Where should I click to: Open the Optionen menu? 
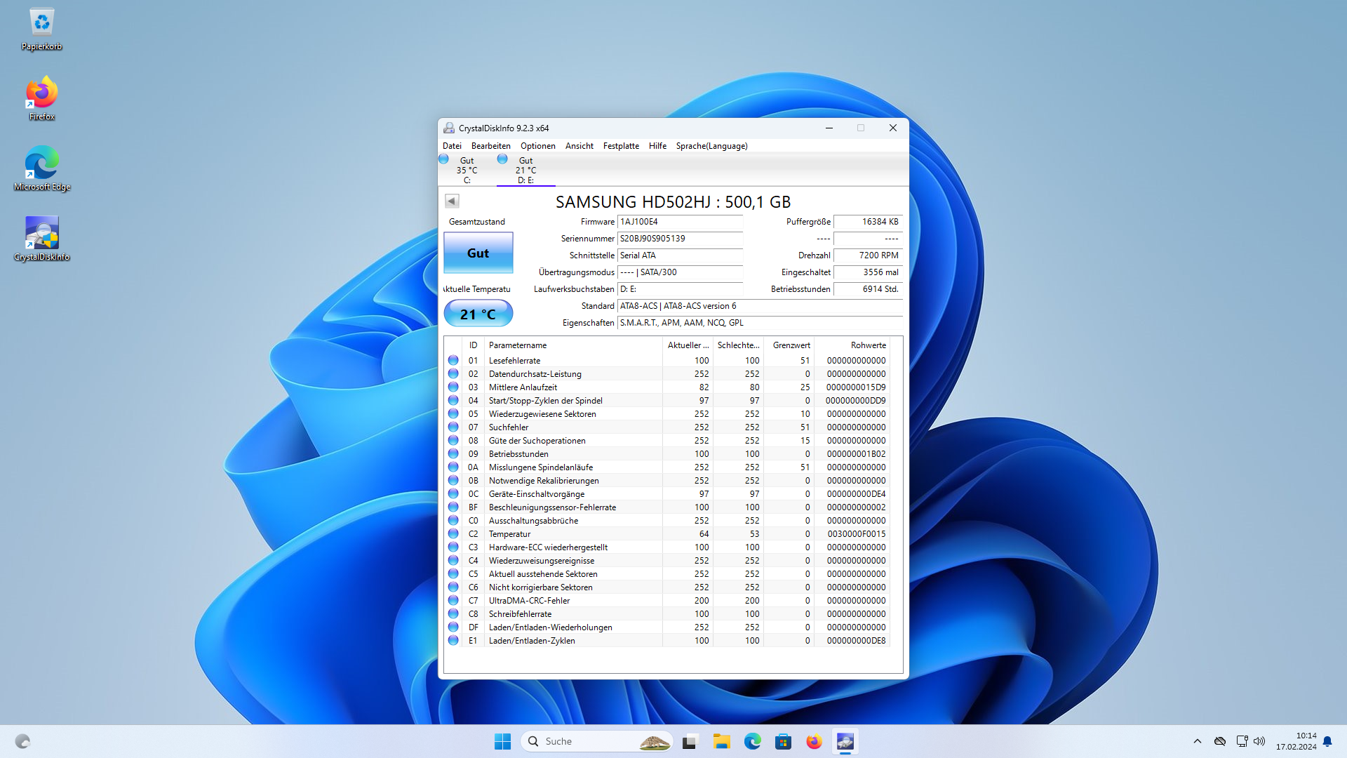pos(537,146)
